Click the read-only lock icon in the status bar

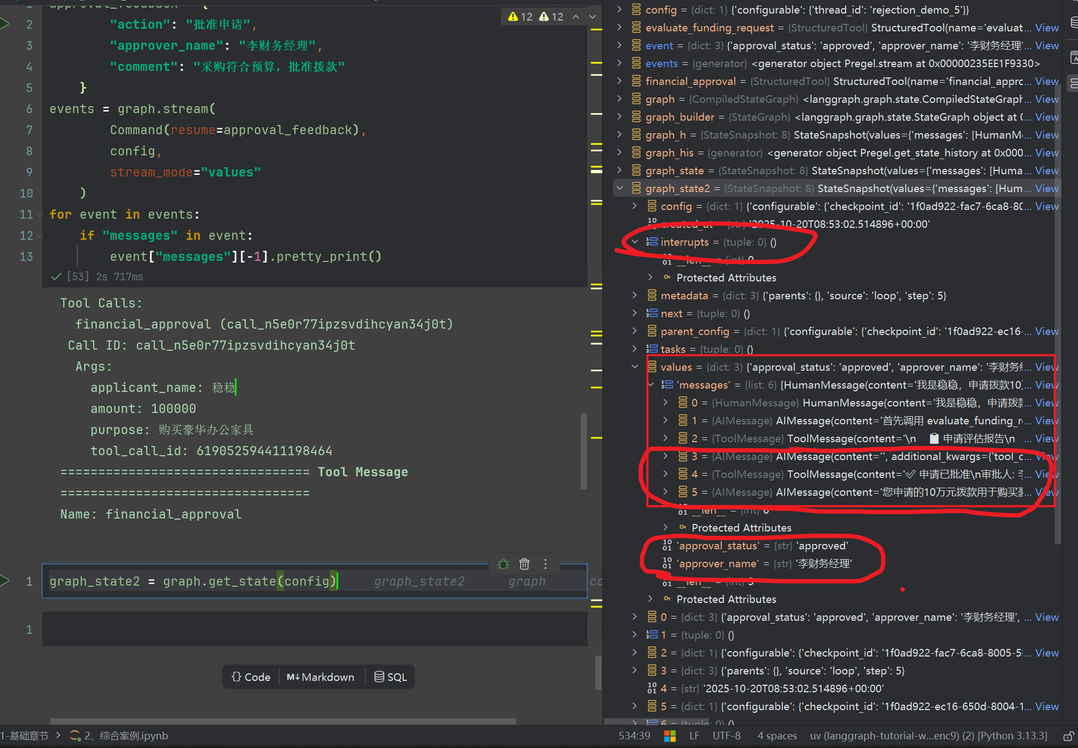[x=1068, y=736]
